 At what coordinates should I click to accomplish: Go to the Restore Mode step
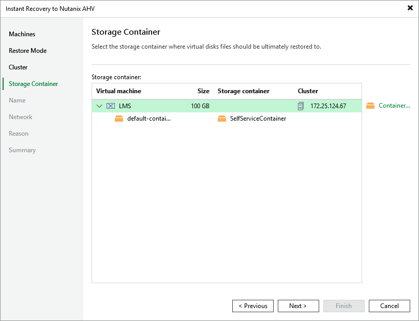[27, 51]
